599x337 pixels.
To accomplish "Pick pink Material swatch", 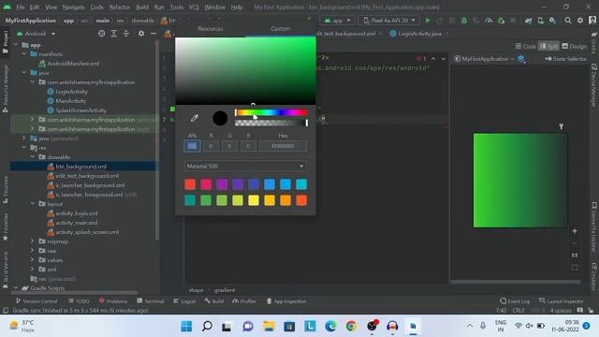I will click(206, 184).
